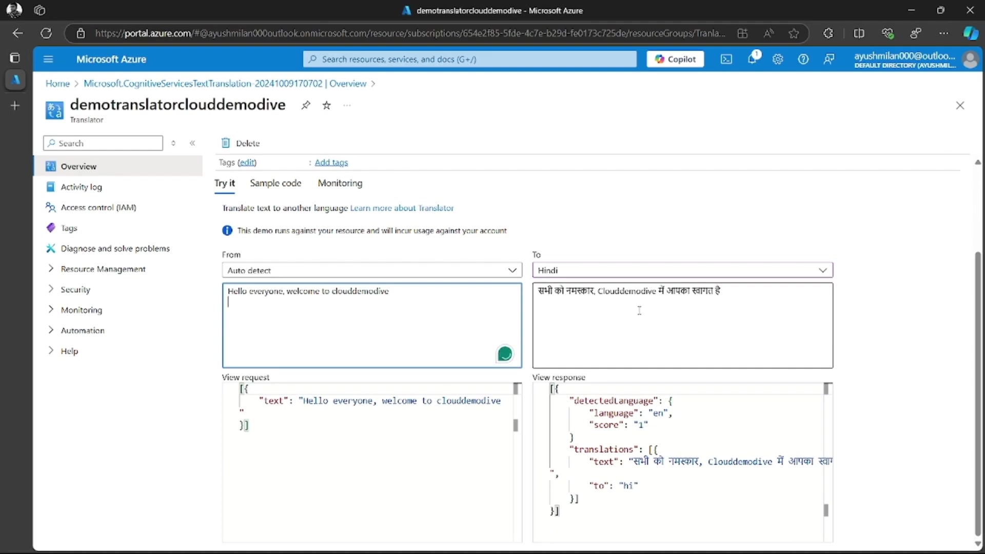
Task: Open the more options ellipsis beside title
Action: tap(347, 105)
